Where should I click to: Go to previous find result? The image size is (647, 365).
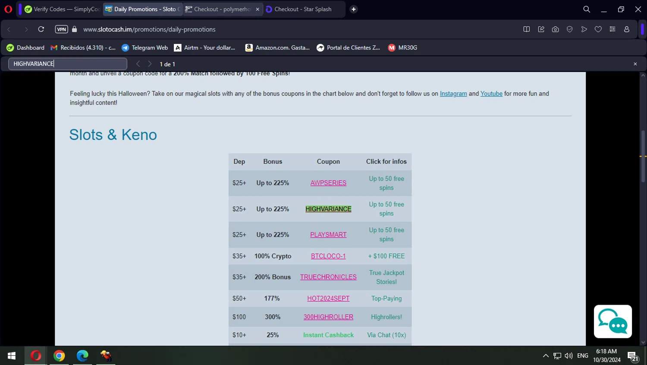click(138, 64)
